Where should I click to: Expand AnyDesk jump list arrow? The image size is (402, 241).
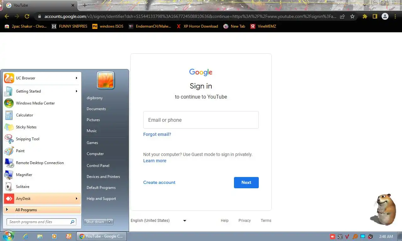tap(76, 199)
